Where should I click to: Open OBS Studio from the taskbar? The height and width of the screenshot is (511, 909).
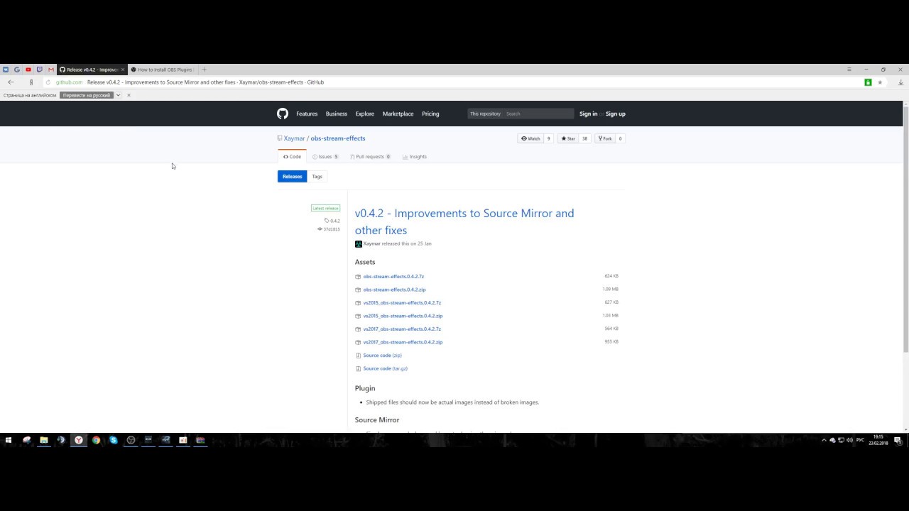click(131, 440)
